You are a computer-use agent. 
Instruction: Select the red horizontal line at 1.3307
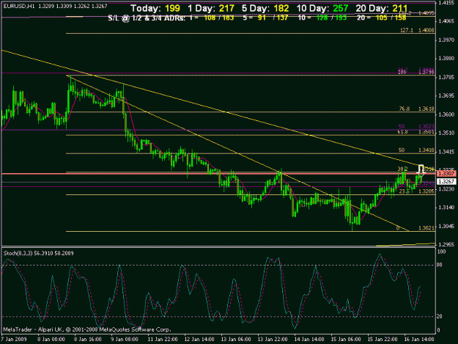coord(218,174)
